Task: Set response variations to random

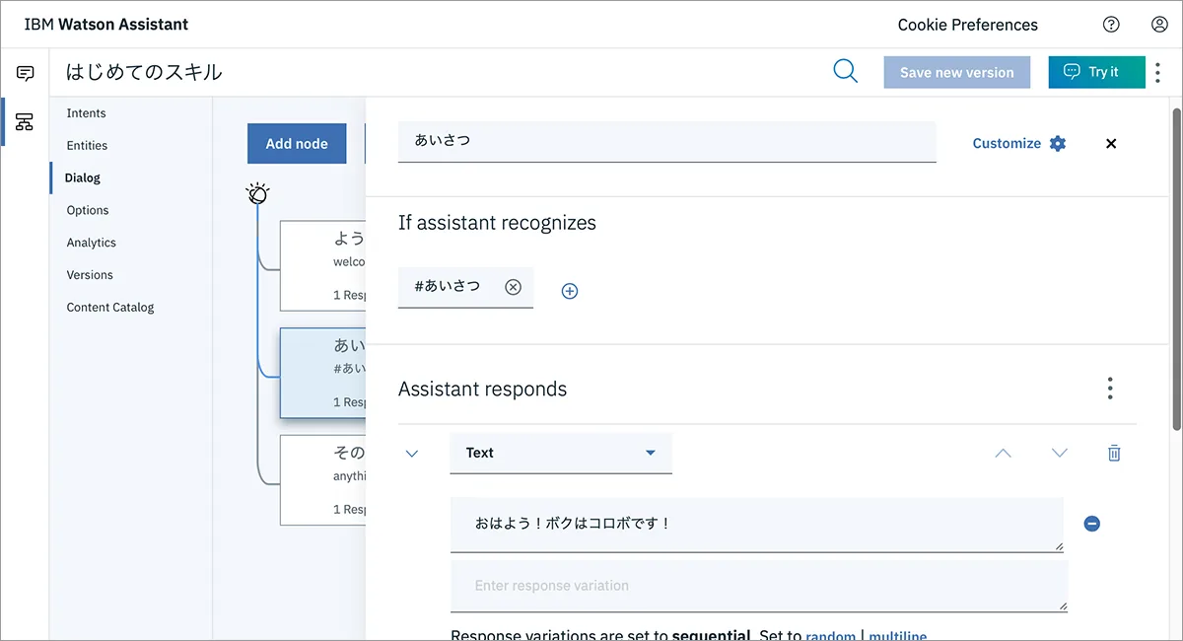Action: click(831, 636)
